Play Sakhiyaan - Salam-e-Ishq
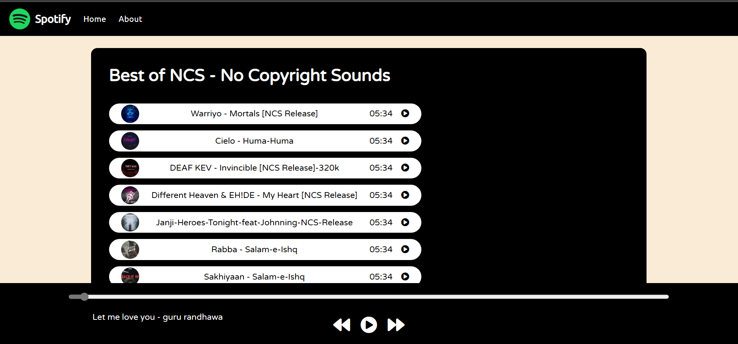This screenshot has width=738, height=344. click(405, 276)
